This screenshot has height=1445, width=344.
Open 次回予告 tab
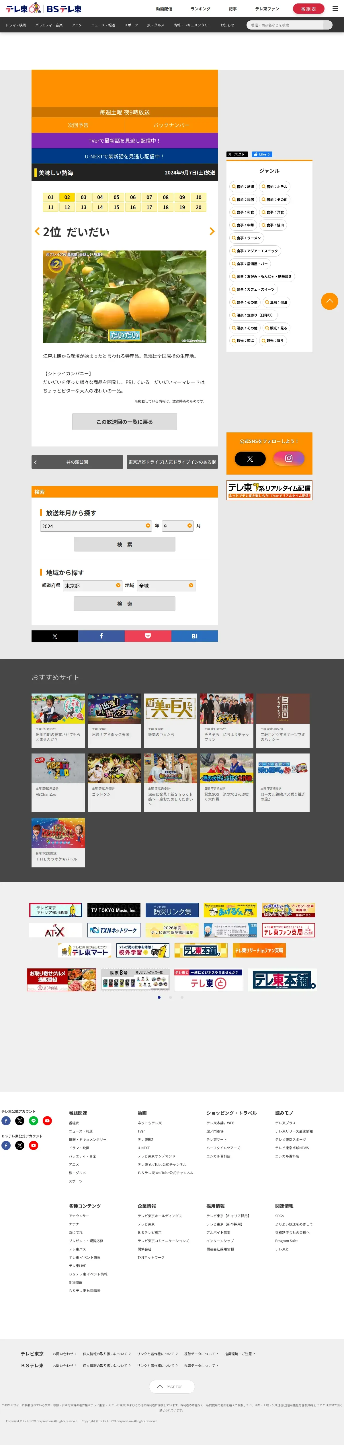(78, 125)
